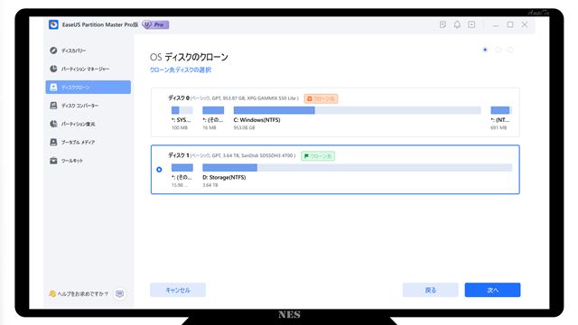Click the 戻る button
Image resolution: width=578 pixels, height=325 pixels.
(430, 290)
